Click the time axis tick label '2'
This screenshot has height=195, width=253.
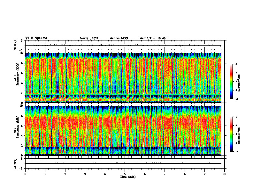(65, 174)
